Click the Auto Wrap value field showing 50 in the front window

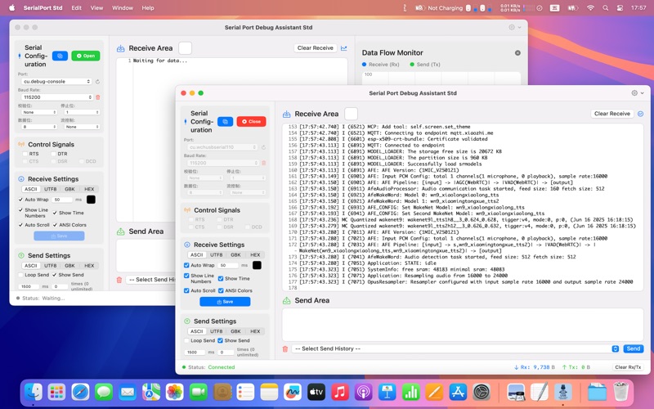[228, 265]
